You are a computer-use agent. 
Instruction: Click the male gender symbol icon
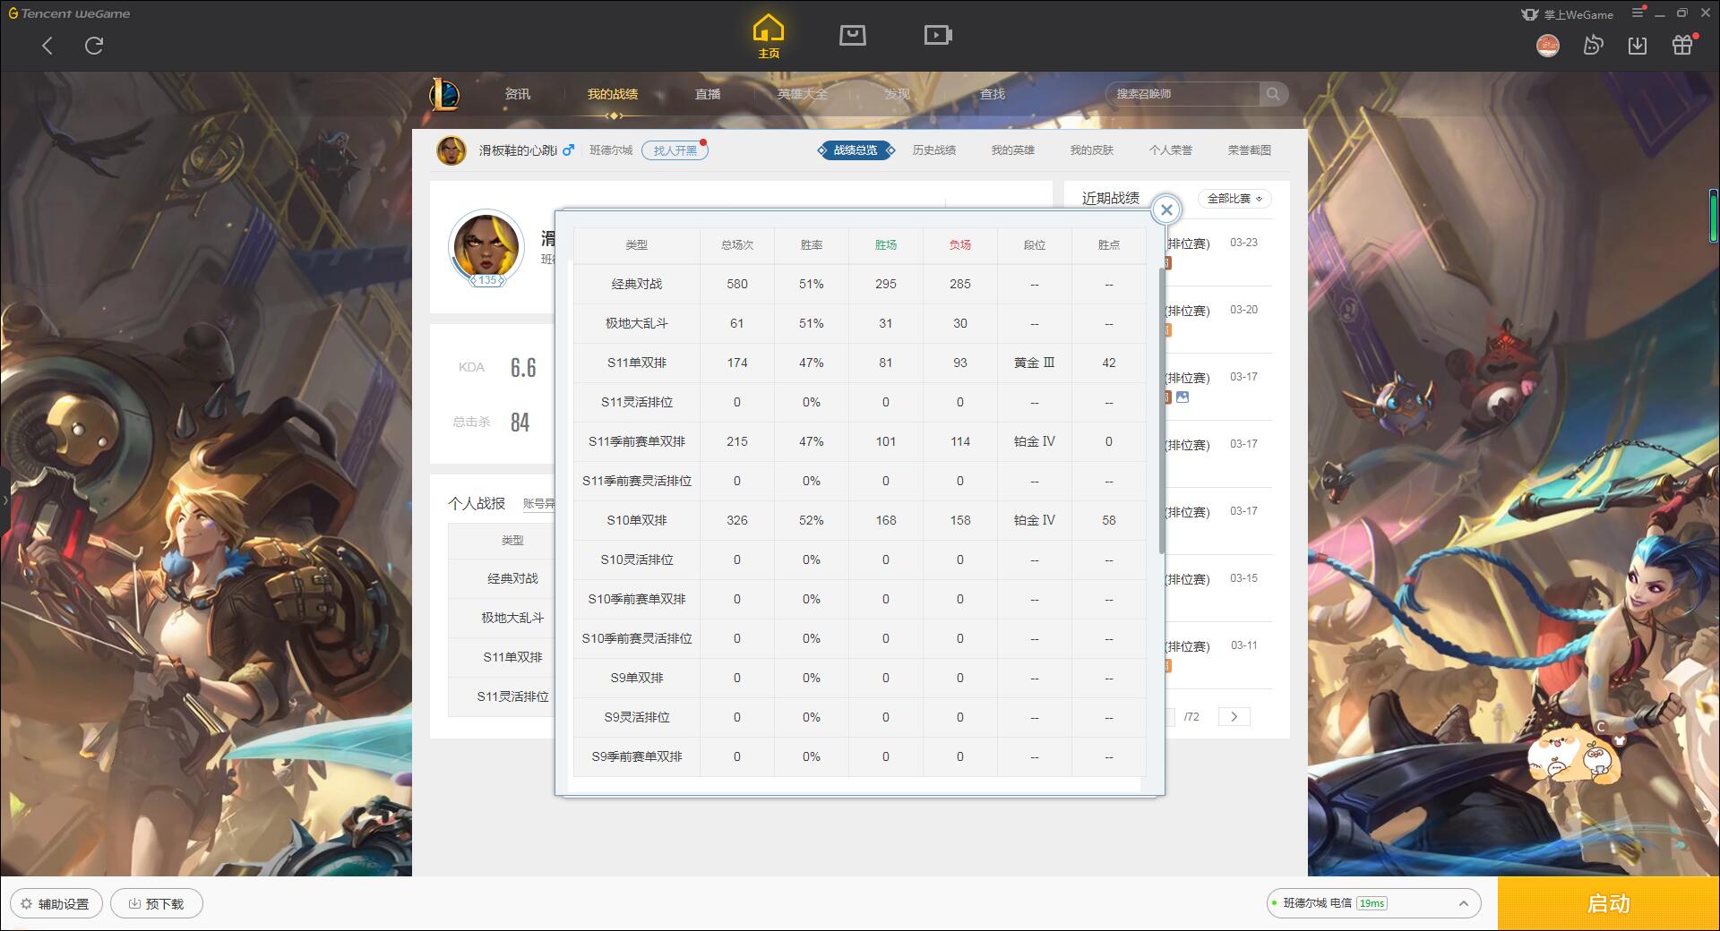click(x=568, y=150)
